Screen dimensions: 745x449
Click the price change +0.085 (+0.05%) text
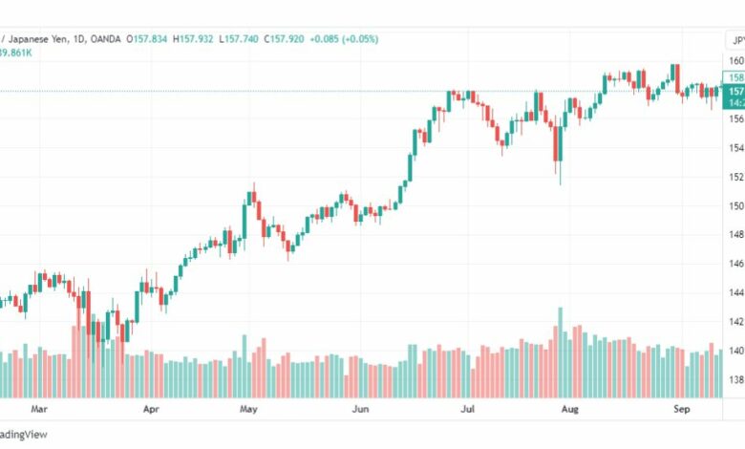tap(345, 39)
